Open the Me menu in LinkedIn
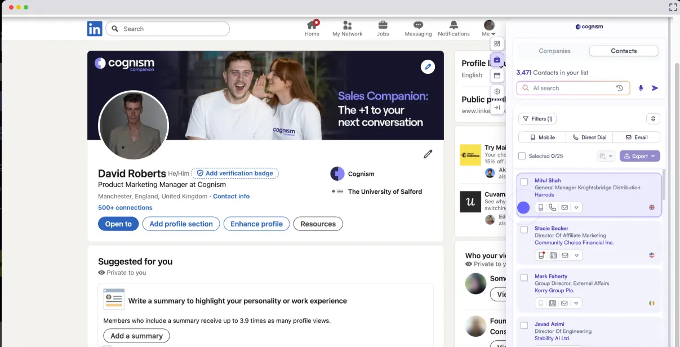 pos(488,29)
